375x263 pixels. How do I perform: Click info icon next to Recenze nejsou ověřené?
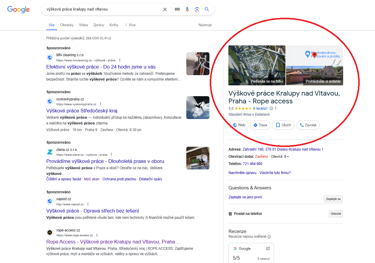coord(269,237)
